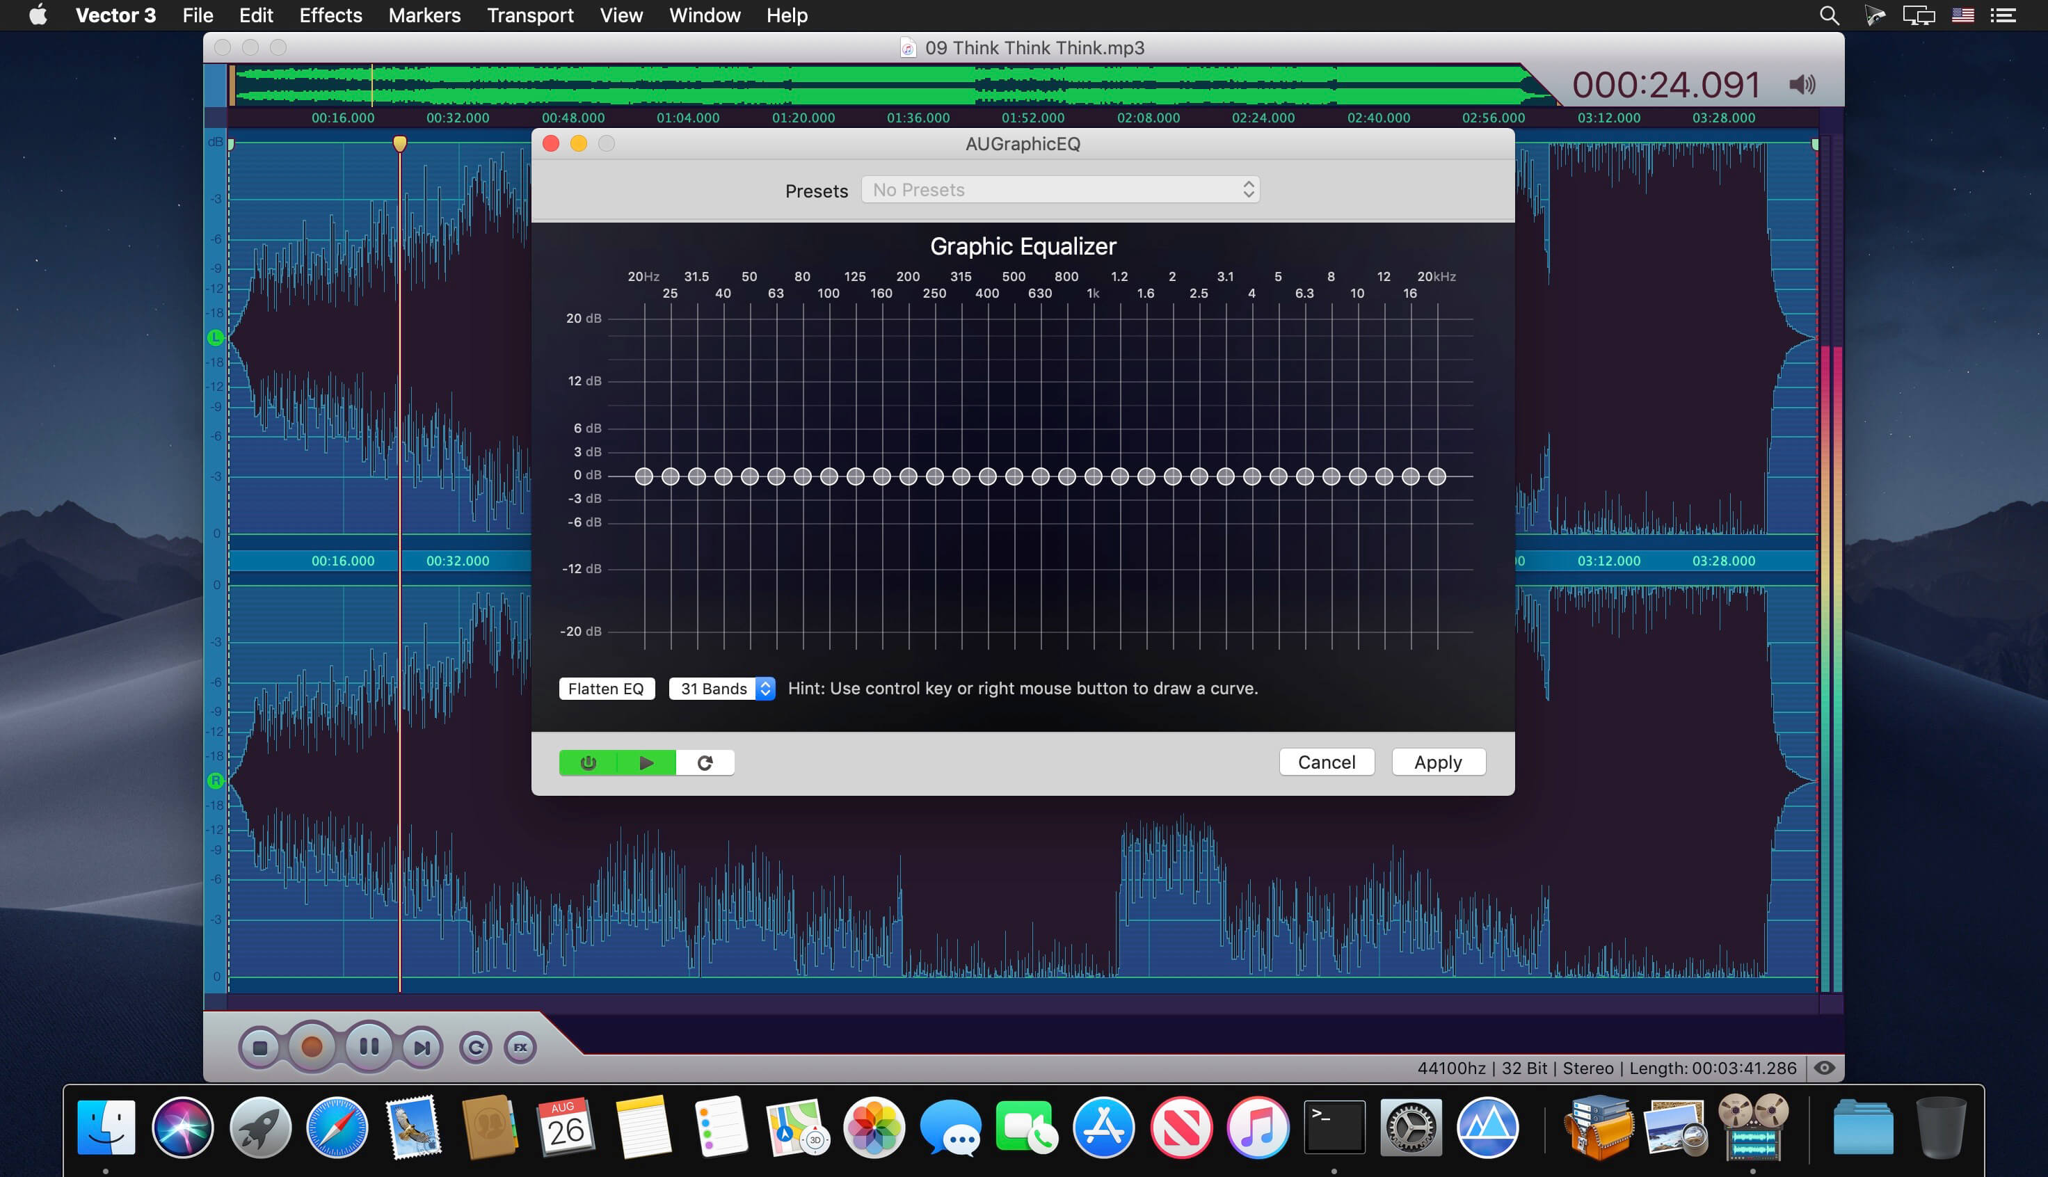The image size is (2048, 1177).
Task: Pause playback with the pause button
Action: [x=369, y=1047]
